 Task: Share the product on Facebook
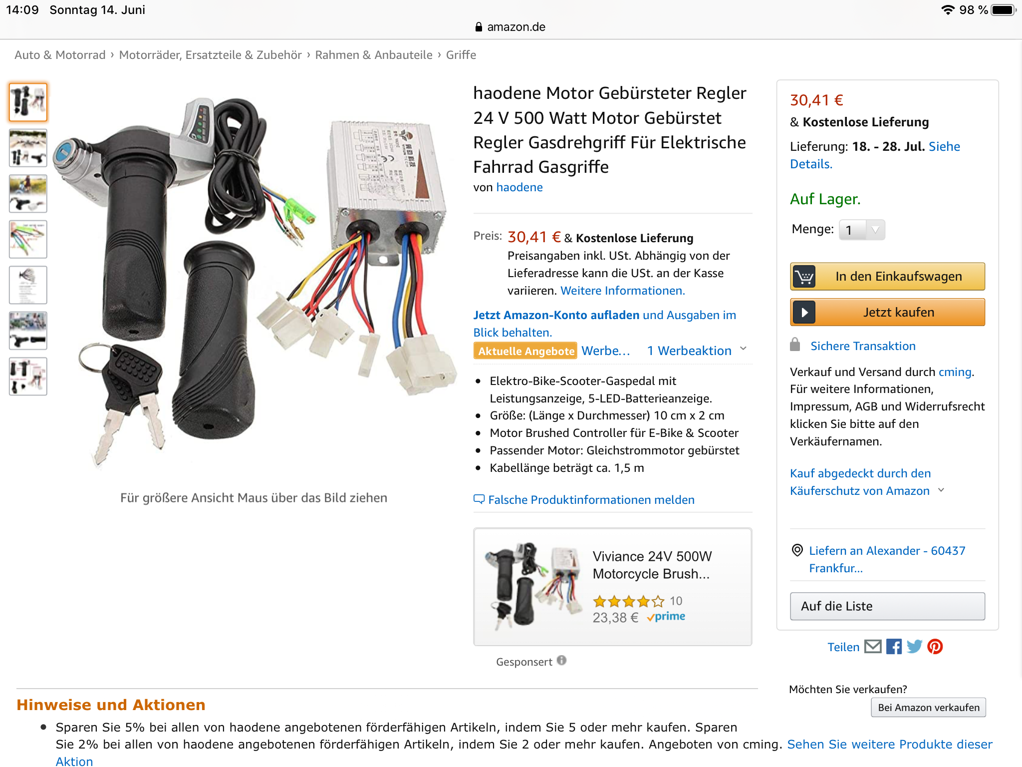[x=894, y=647]
